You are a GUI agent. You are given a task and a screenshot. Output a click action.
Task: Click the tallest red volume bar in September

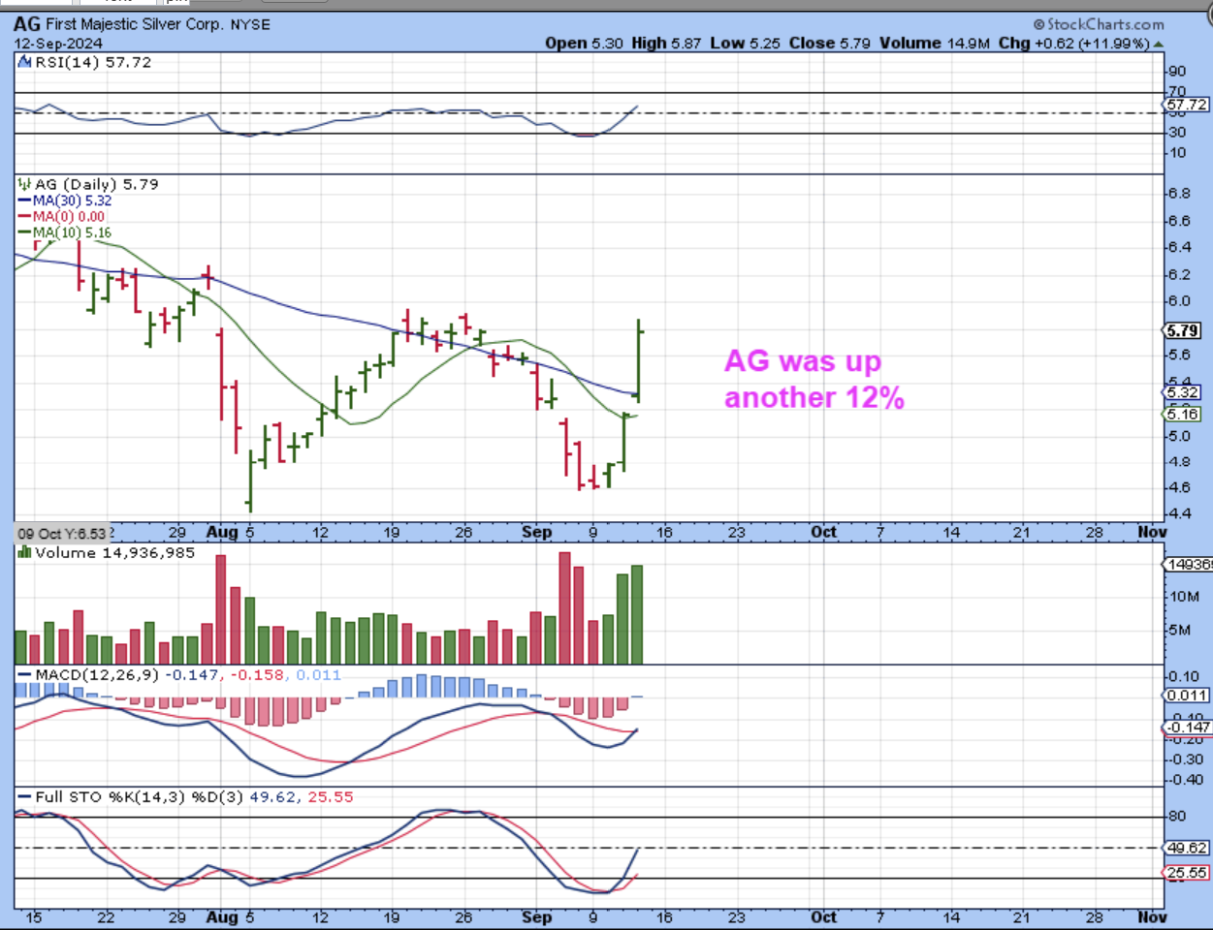pos(564,608)
